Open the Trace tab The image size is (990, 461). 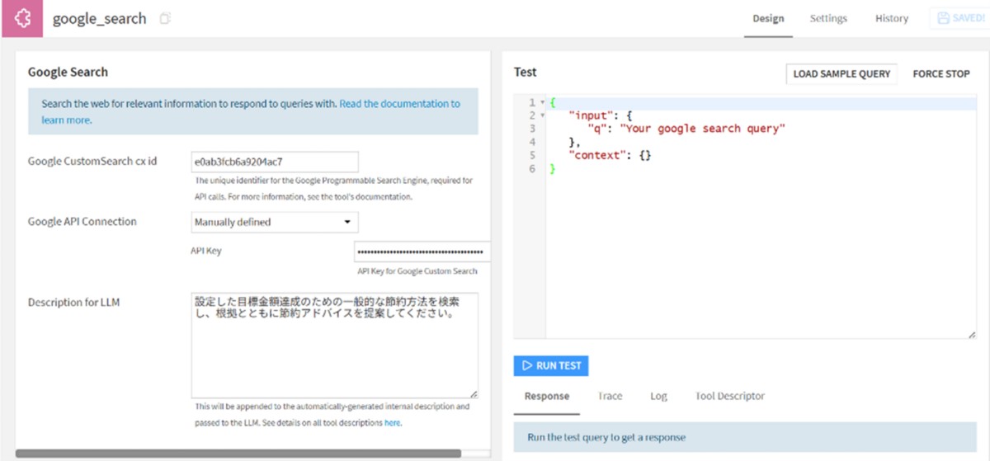click(x=610, y=396)
